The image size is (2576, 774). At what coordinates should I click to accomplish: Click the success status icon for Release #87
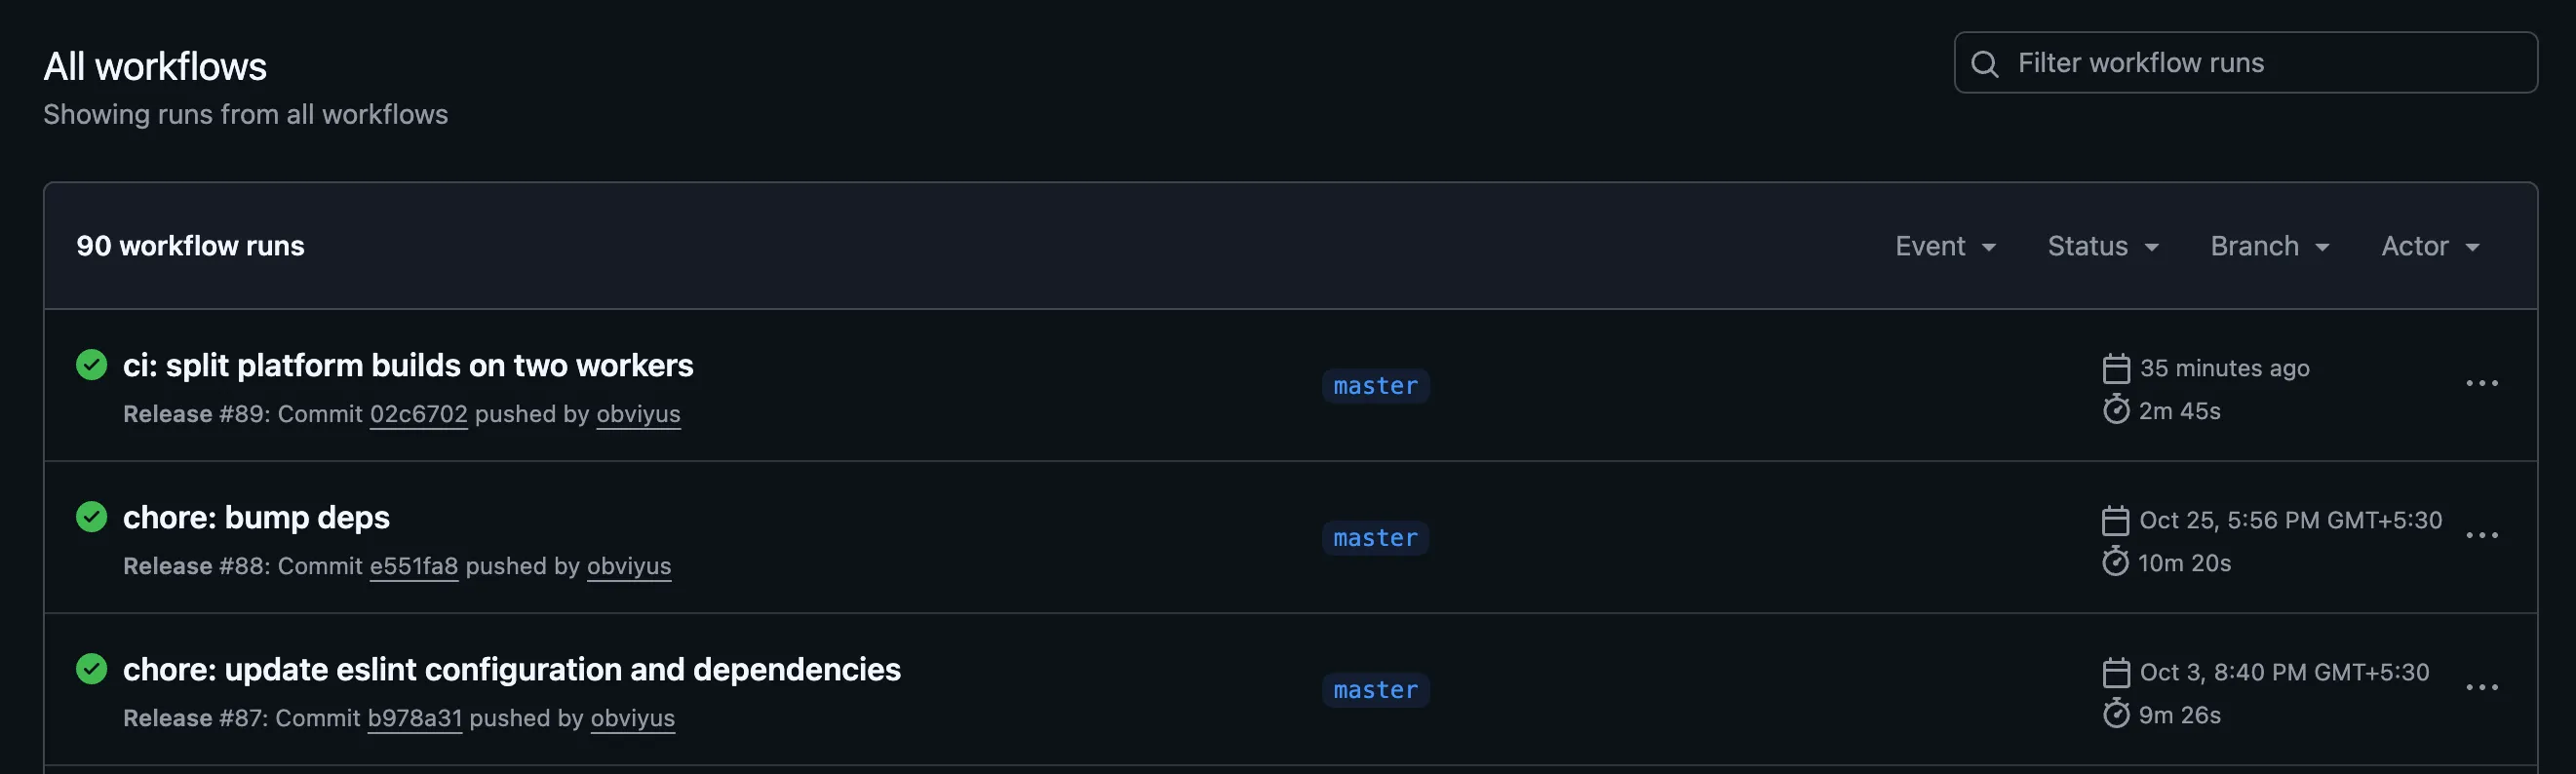click(91, 669)
